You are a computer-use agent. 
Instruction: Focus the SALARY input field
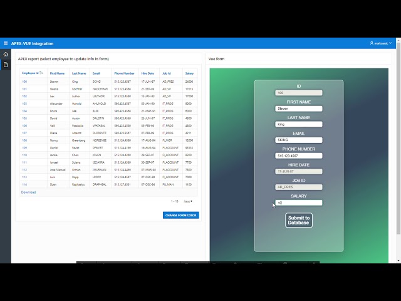(x=299, y=203)
